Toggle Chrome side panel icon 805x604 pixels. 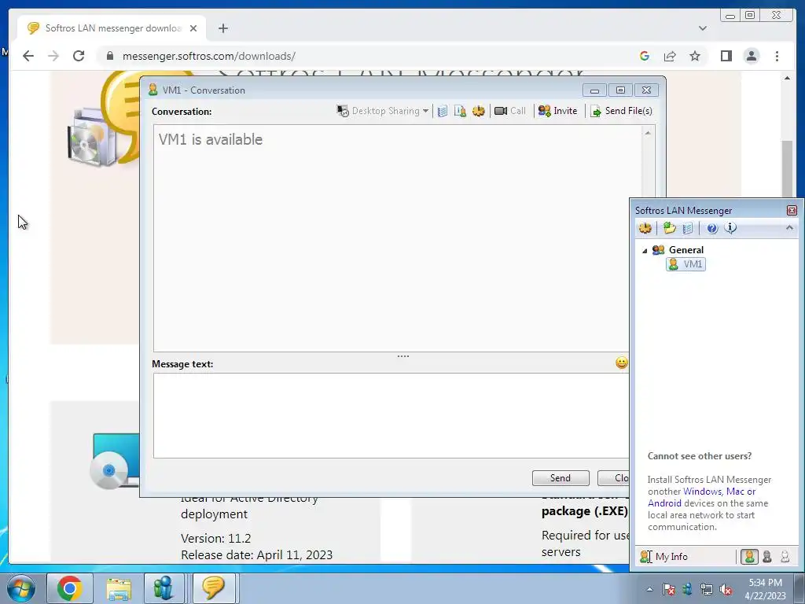coord(726,56)
